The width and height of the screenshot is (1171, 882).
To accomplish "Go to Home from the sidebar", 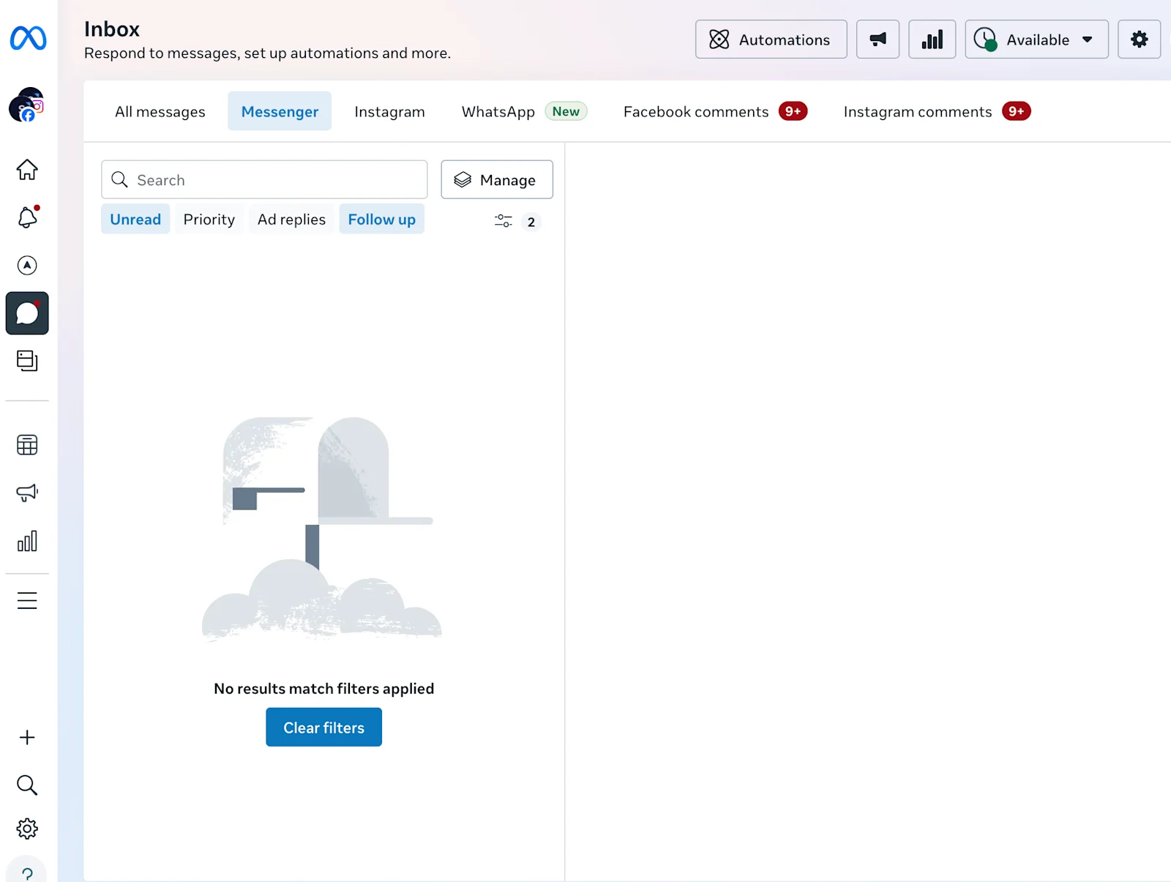I will [x=27, y=169].
